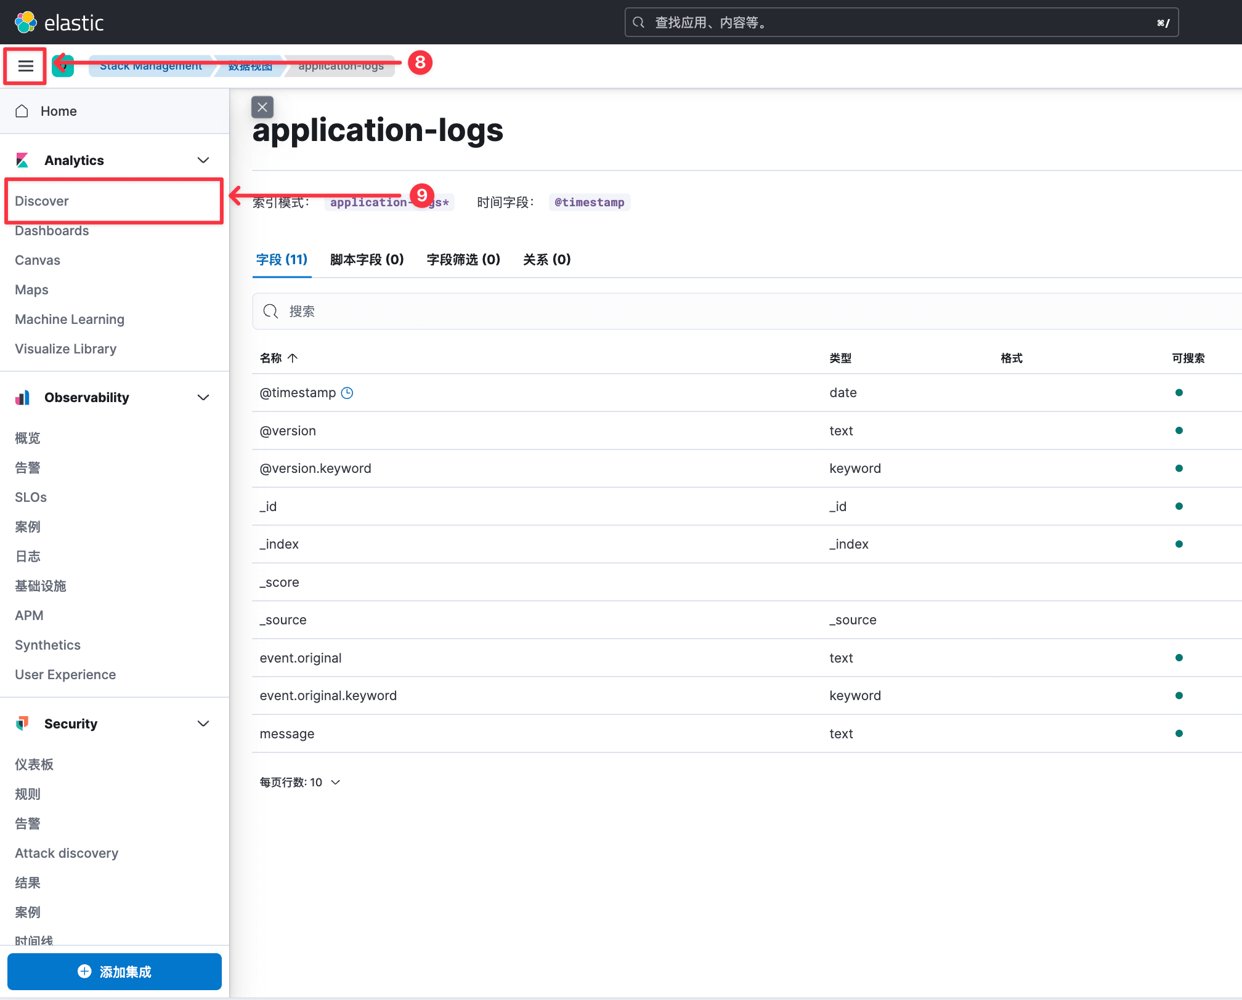Click the Stack Management breadcrumb
This screenshot has height=1000, width=1242.
(151, 66)
